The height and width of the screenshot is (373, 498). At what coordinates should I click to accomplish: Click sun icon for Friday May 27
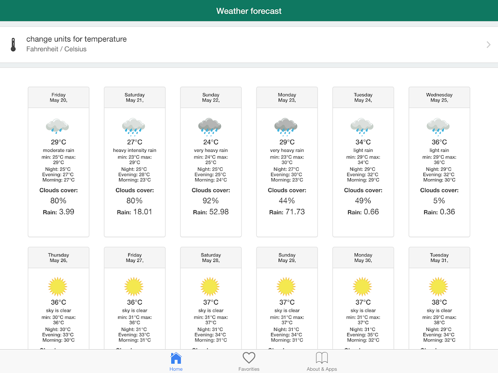[x=133, y=286]
